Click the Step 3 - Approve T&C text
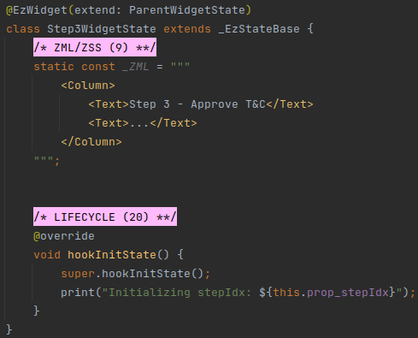 tap(197, 104)
